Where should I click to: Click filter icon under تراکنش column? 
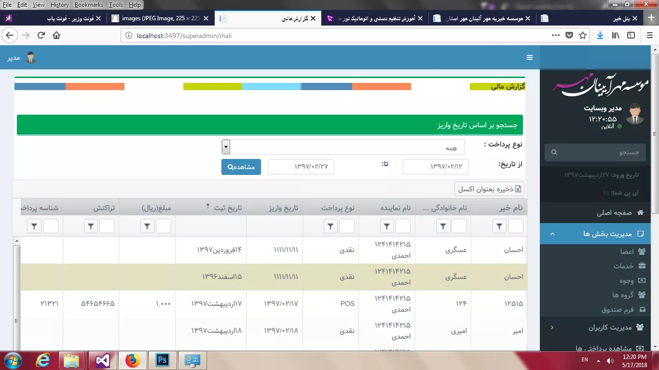pyautogui.click(x=91, y=226)
